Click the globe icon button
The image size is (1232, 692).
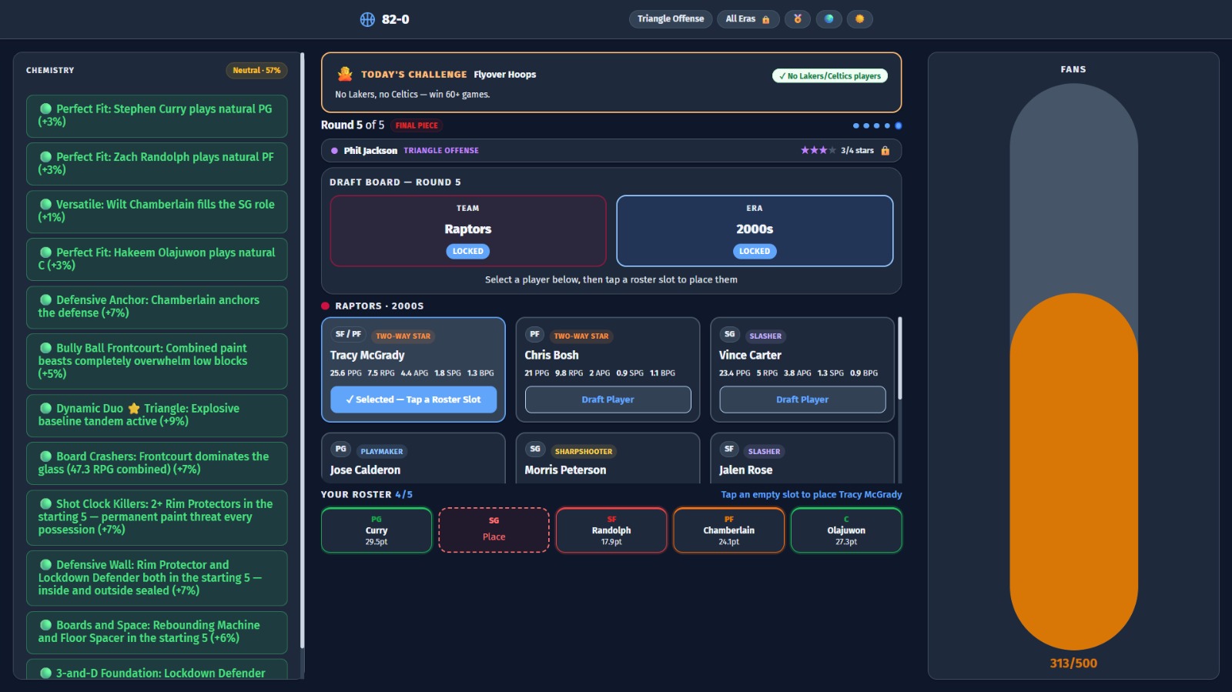829,19
